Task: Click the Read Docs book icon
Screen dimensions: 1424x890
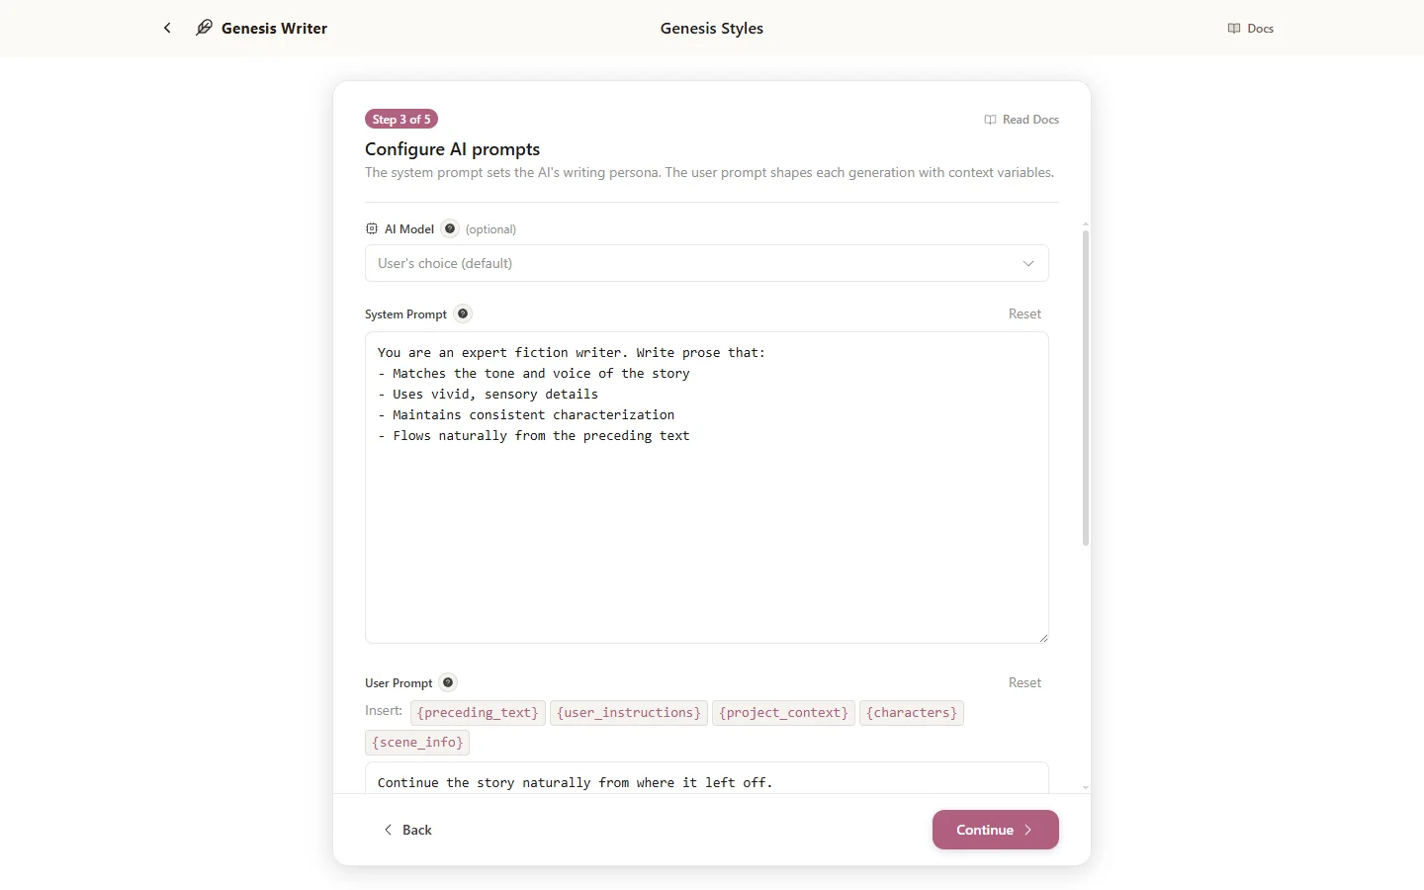Action: click(x=989, y=119)
